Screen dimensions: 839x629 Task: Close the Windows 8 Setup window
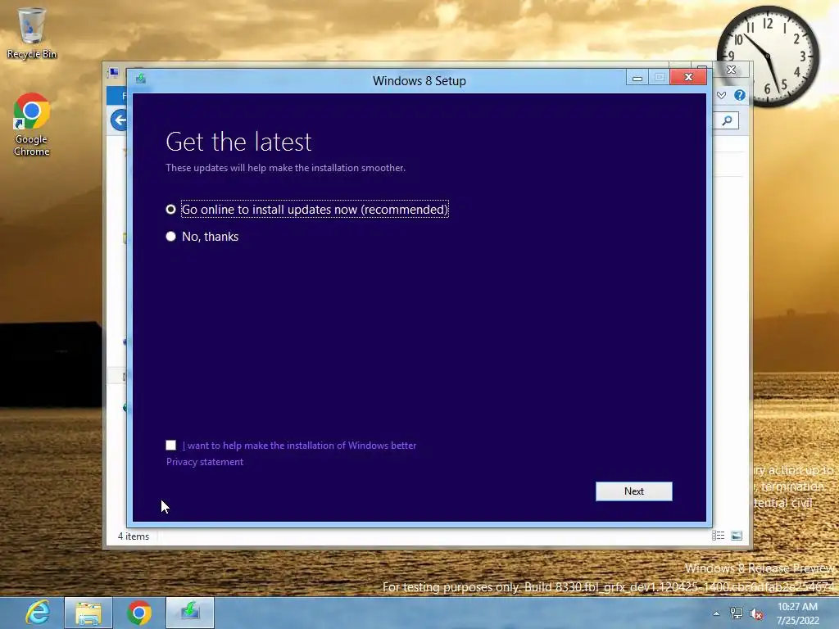[688, 78]
